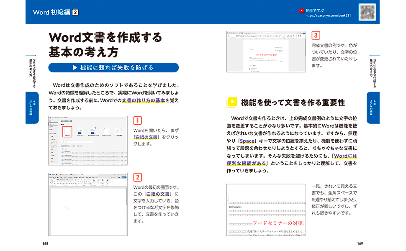Image resolution: width=406 pixels, height=251 pixels.
Task: Click the main heading Word文書を作成する
Action: (x=105, y=37)
